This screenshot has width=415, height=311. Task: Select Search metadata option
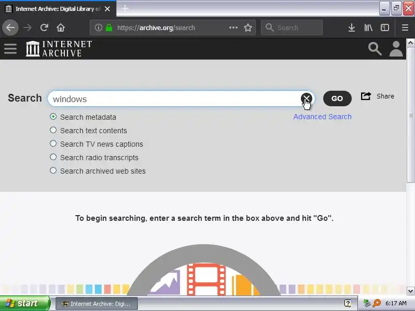[x=53, y=117]
